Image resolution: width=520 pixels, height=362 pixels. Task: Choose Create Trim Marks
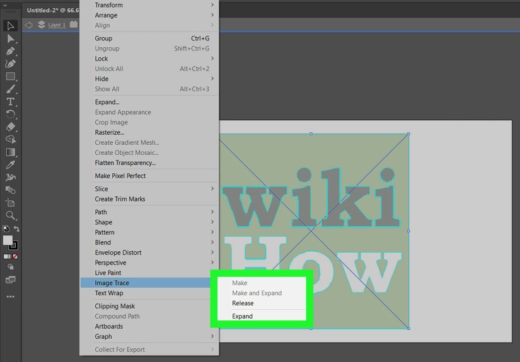coord(149,199)
